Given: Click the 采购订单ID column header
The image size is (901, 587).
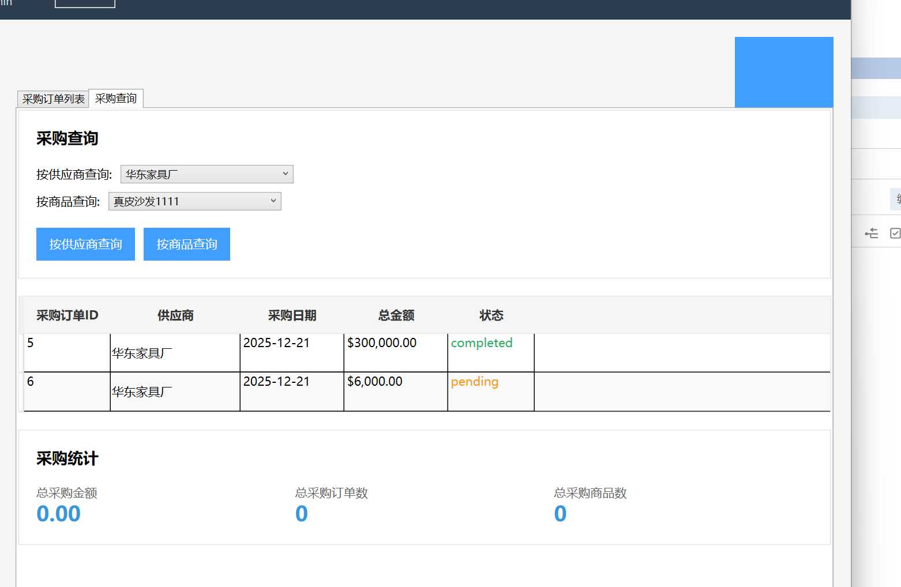Looking at the screenshot, I should pos(67,315).
